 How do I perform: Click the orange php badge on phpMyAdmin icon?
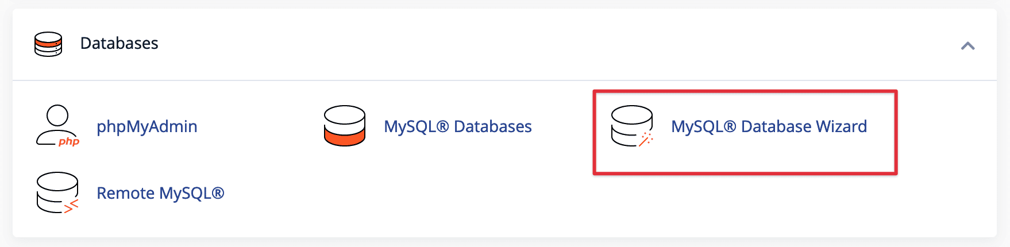69,141
